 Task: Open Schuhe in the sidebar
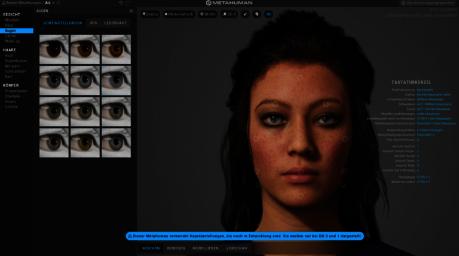(x=11, y=107)
